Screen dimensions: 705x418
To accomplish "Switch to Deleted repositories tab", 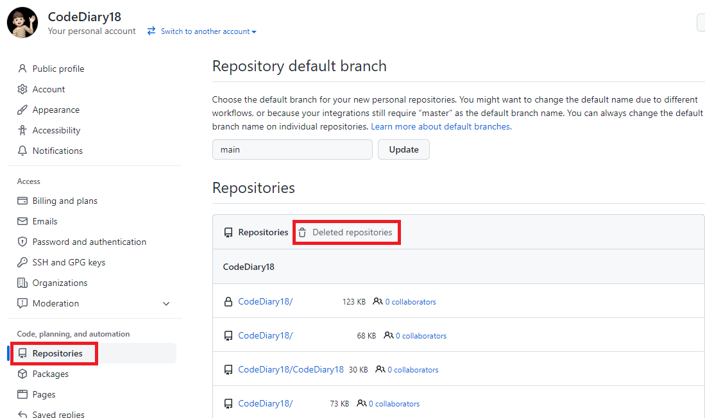I will [x=352, y=232].
